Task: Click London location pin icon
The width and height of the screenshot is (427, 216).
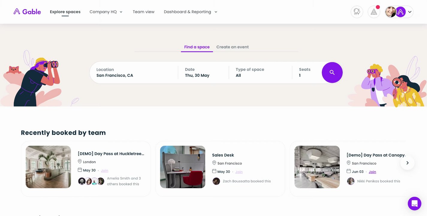Action: (x=80, y=162)
